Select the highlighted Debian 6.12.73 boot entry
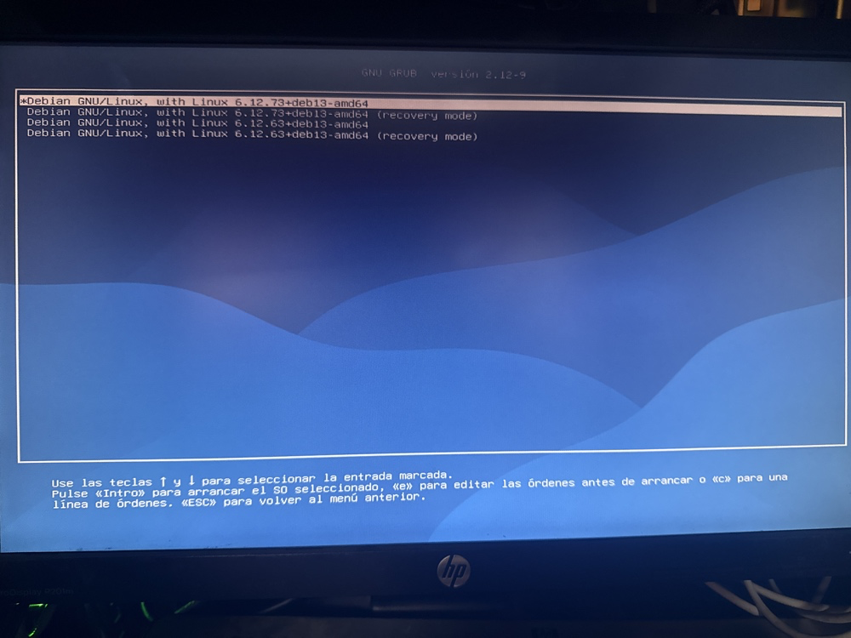 [x=196, y=103]
